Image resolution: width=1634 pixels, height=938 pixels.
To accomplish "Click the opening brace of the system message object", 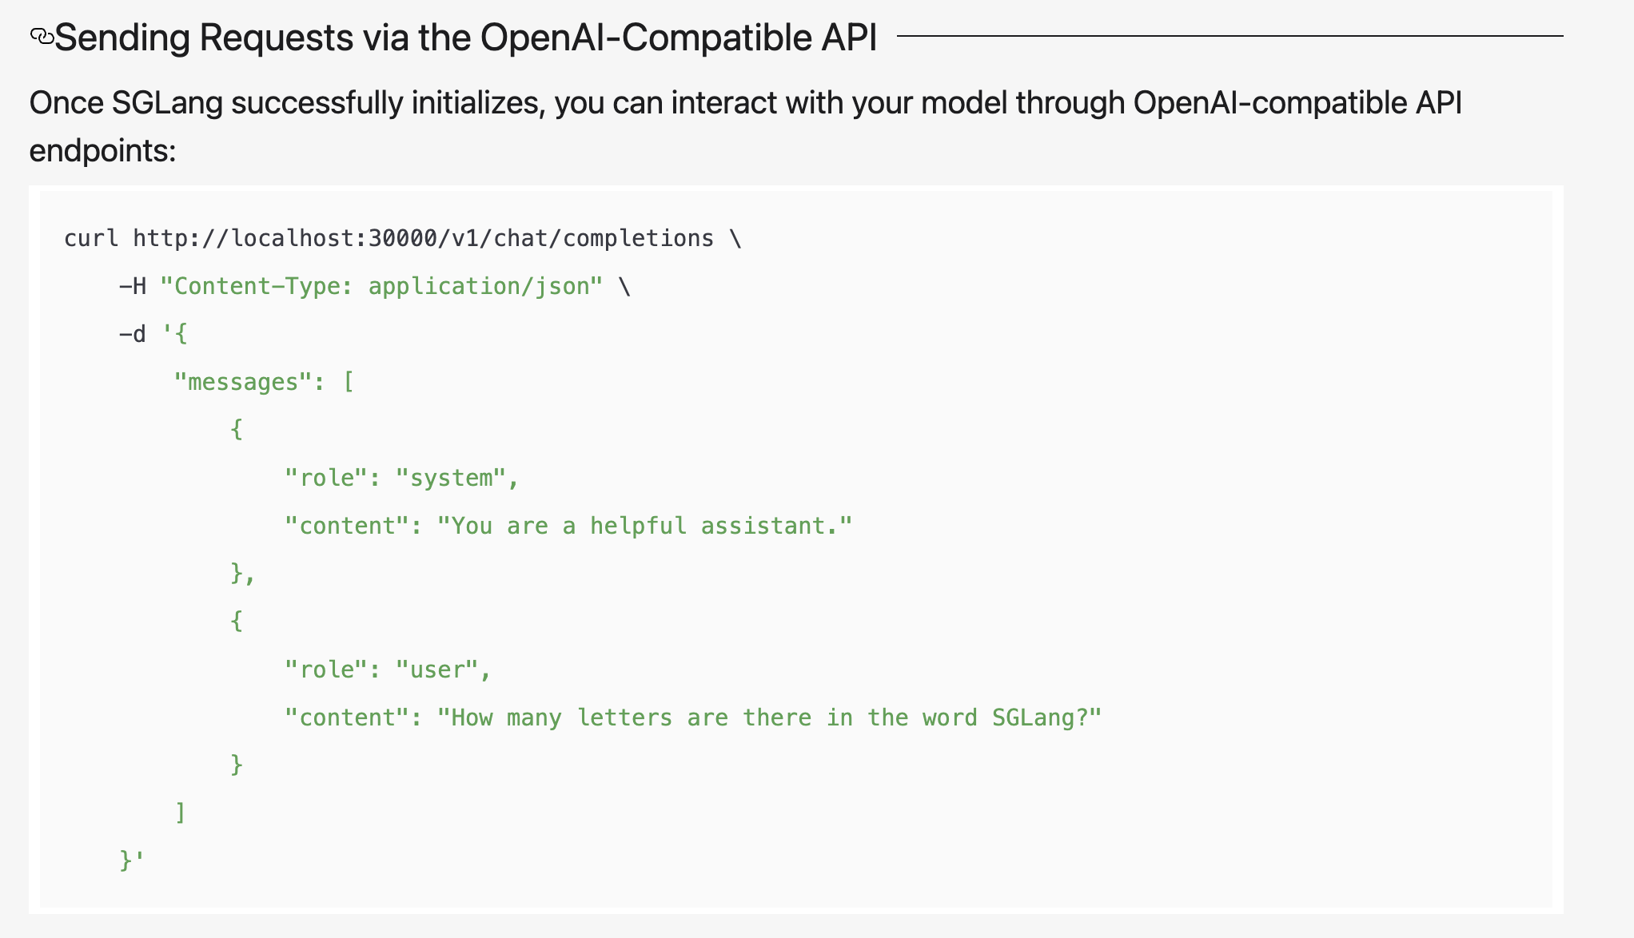I will coord(237,430).
